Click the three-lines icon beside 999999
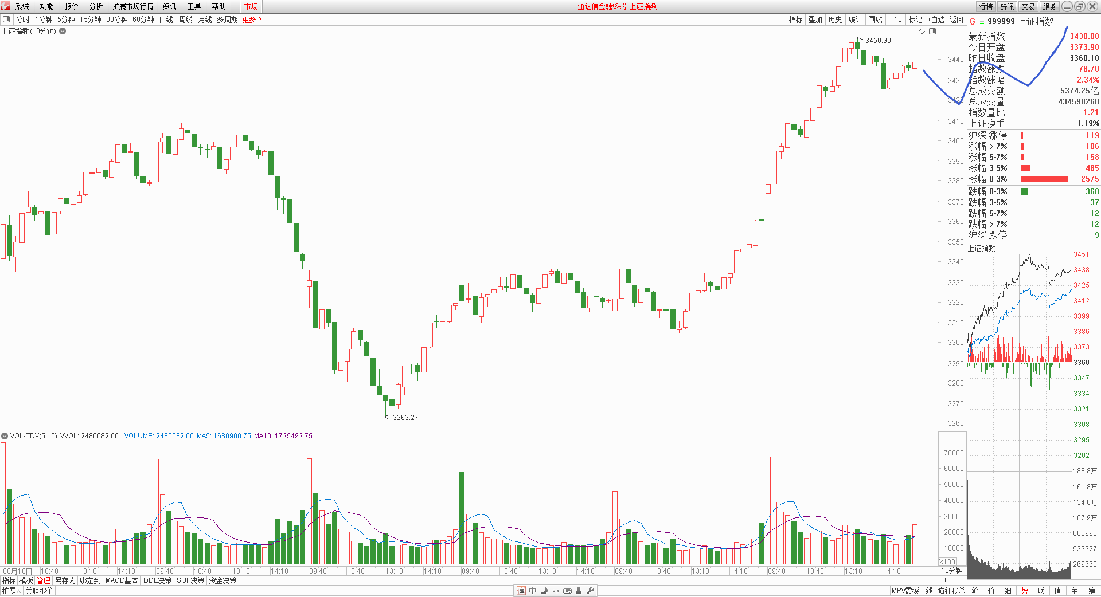 point(981,22)
